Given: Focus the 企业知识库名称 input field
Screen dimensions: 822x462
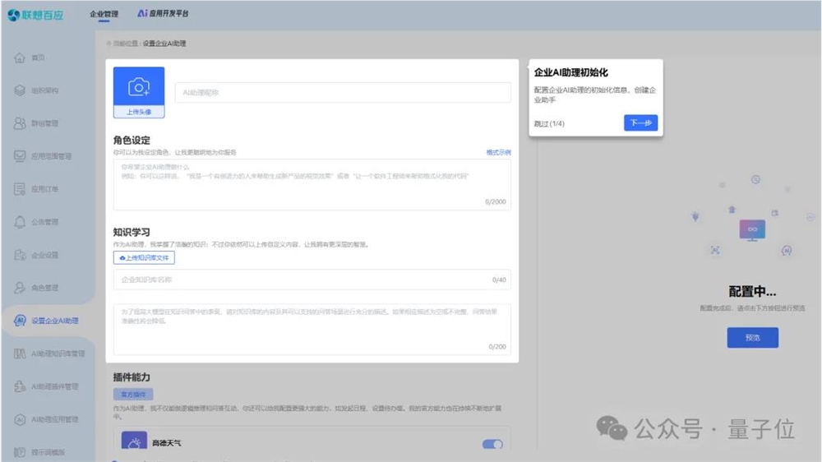Looking at the screenshot, I should coord(312,280).
